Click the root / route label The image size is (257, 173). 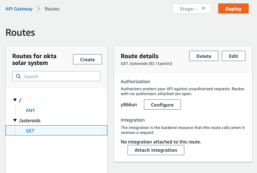pyautogui.click(x=20, y=100)
